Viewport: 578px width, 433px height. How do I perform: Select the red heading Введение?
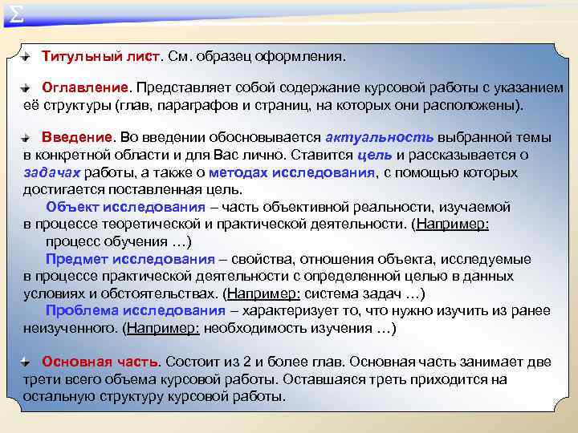[x=77, y=137]
